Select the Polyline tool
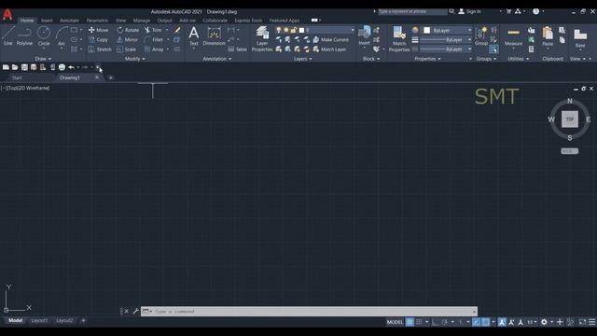 24,36
